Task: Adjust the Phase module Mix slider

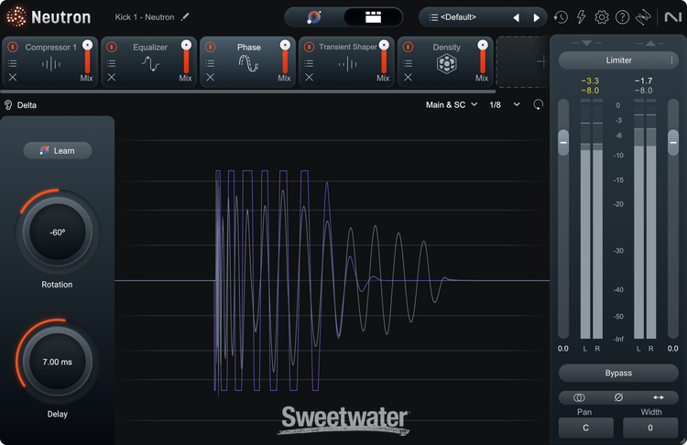Action: (x=285, y=56)
